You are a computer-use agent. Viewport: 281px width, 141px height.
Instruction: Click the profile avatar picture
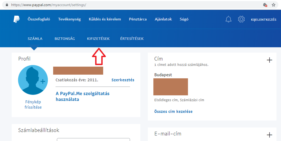(33, 80)
